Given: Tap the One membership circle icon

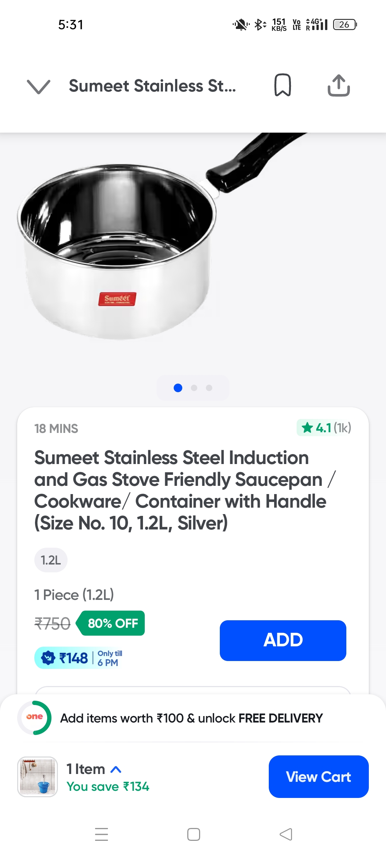Looking at the screenshot, I should coord(35,718).
